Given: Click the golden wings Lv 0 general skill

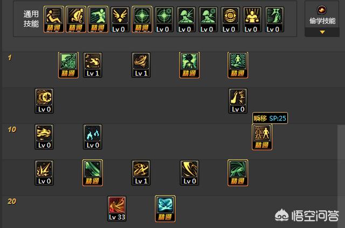Looking at the screenshot, I should [120, 19].
